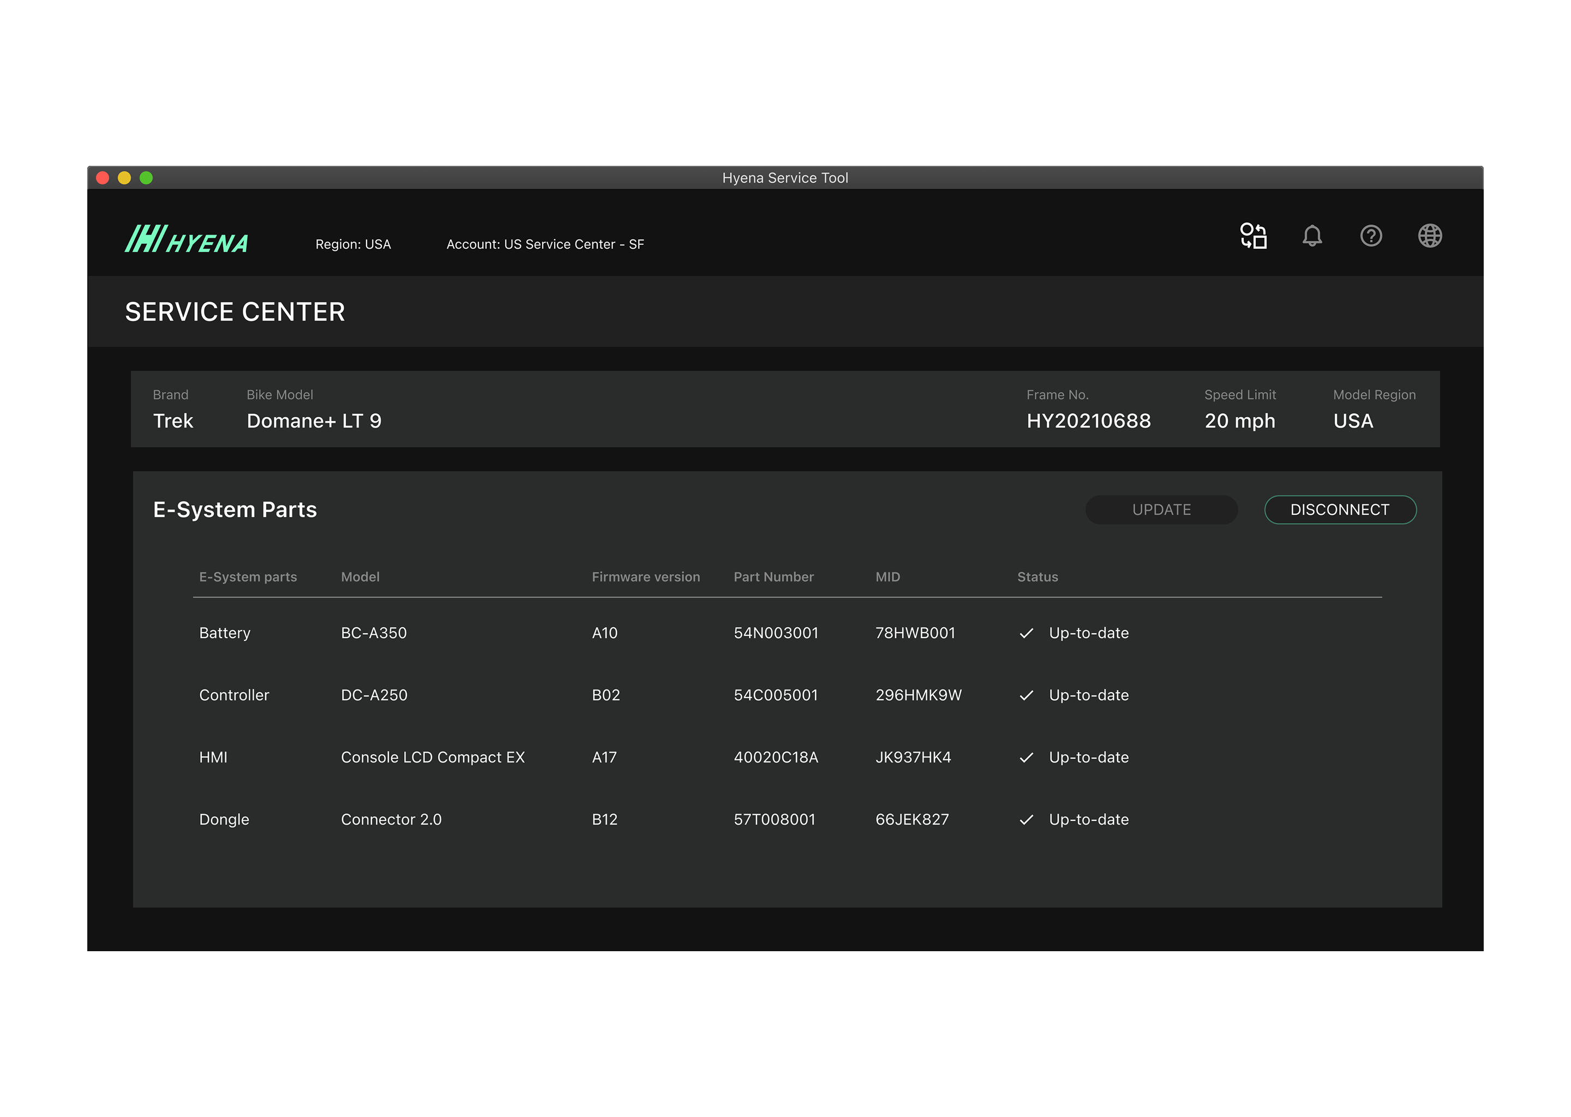This screenshot has height=1117, width=1571.
Task: Click firmware version B02
Action: [605, 695]
